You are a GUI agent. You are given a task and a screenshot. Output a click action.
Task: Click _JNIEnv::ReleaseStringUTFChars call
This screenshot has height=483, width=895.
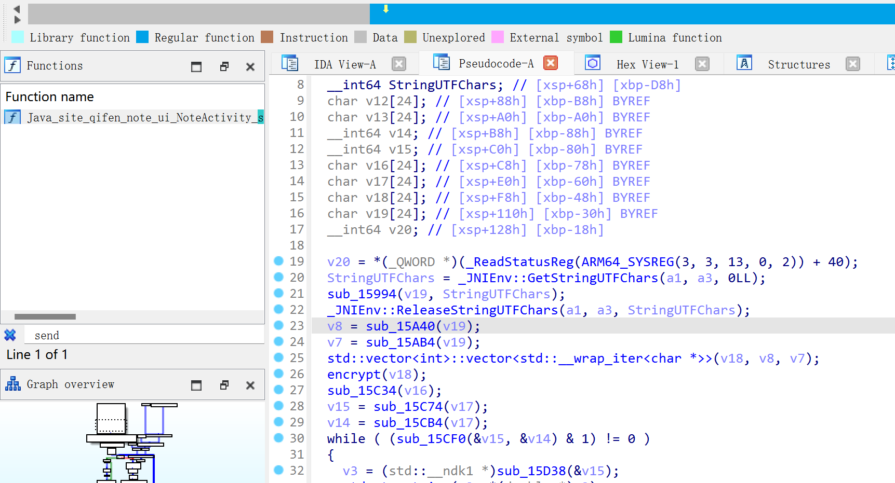[x=443, y=310]
